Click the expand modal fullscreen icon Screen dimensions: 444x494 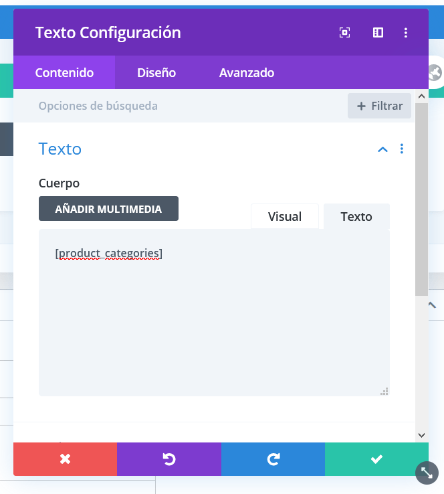pyautogui.click(x=344, y=32)
